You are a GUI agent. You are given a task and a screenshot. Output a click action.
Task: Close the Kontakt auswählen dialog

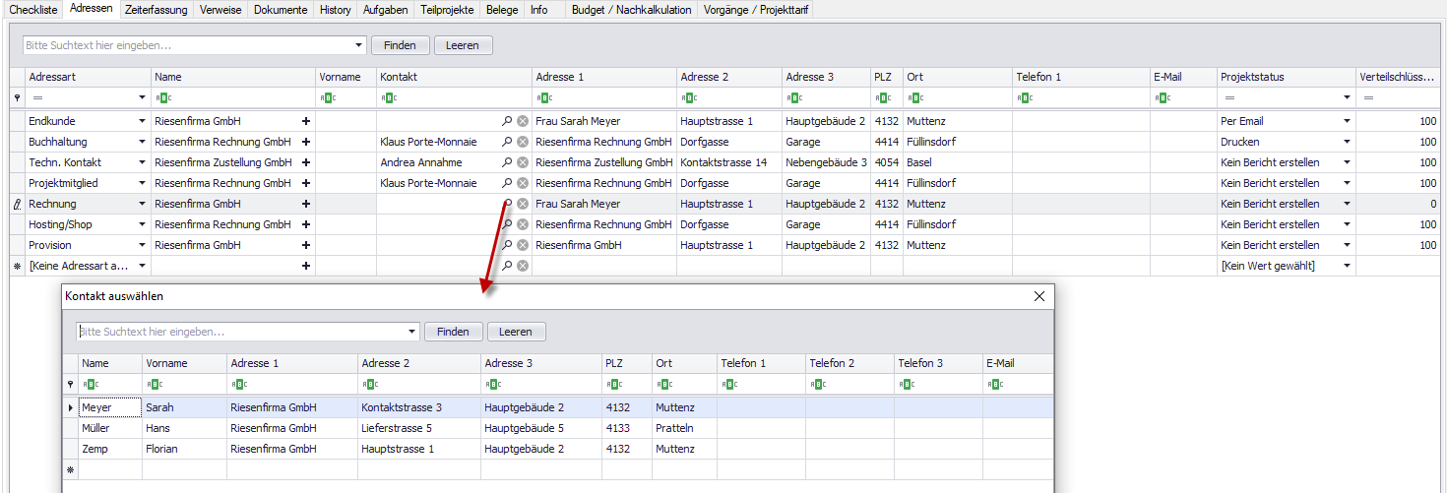pos(1038,295)
